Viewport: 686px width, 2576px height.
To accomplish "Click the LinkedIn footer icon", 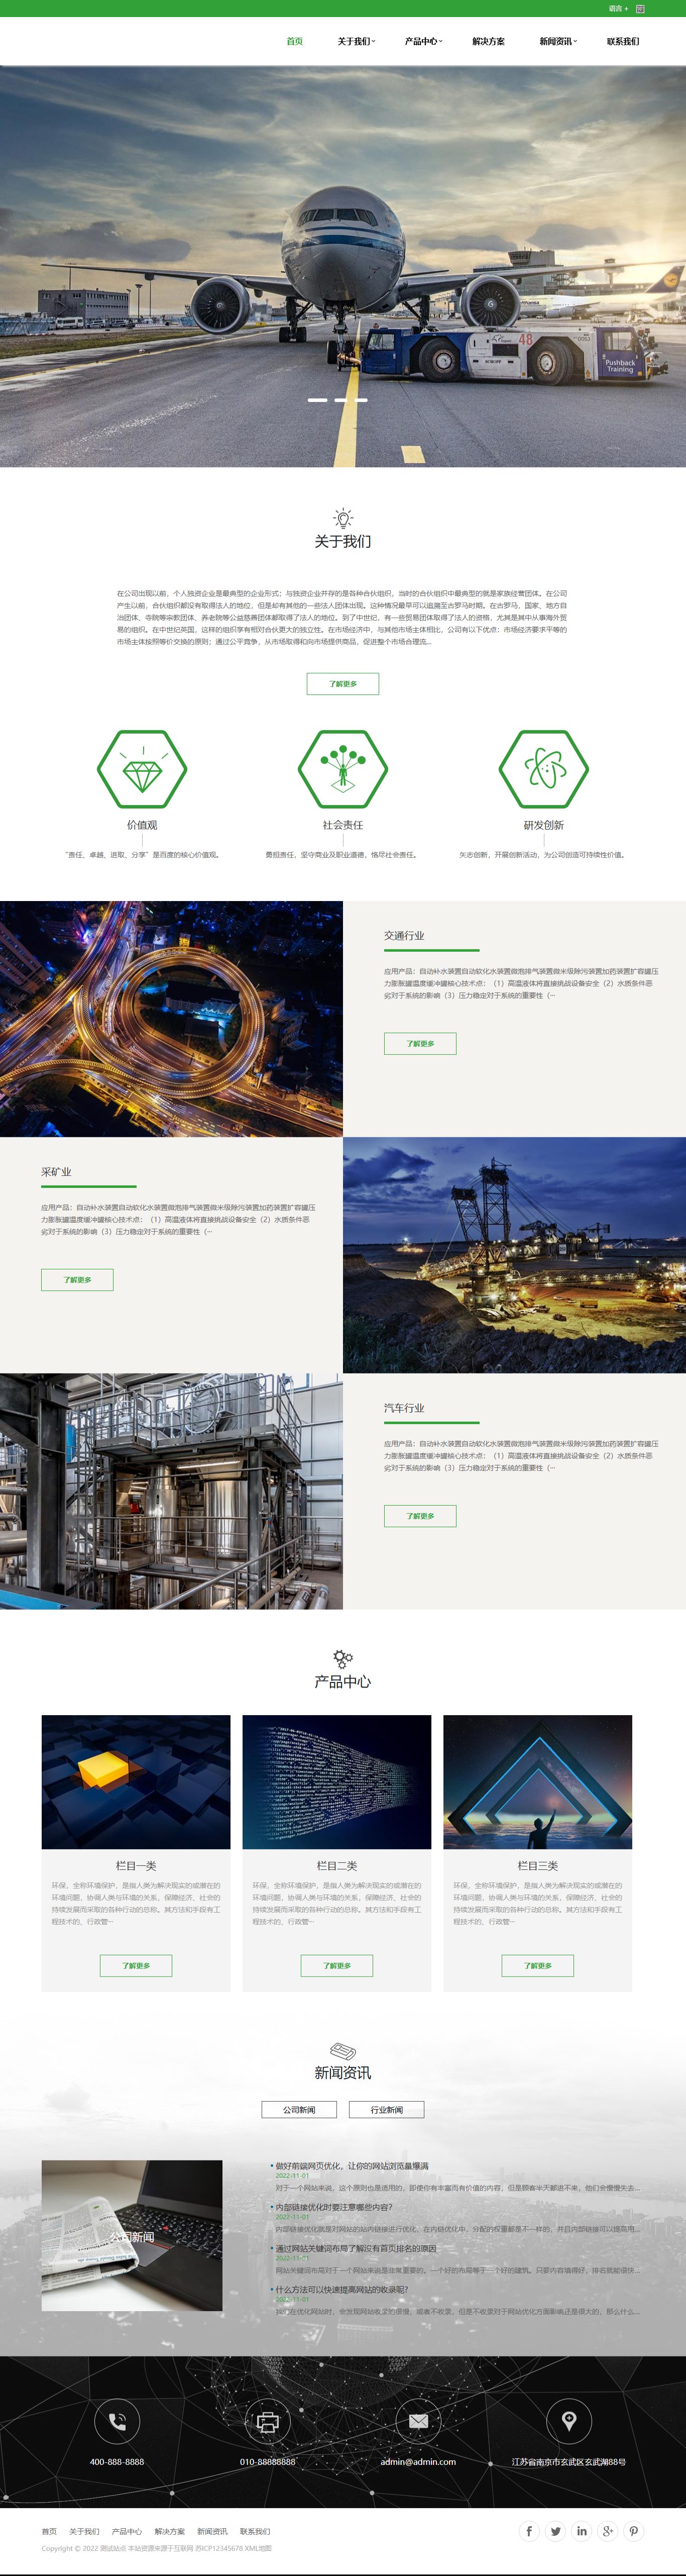I will pyautogui.click(x=581, y=2531).
